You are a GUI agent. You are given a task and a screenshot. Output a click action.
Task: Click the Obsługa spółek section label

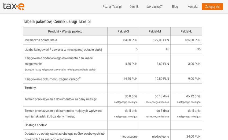tap(36, 125)
